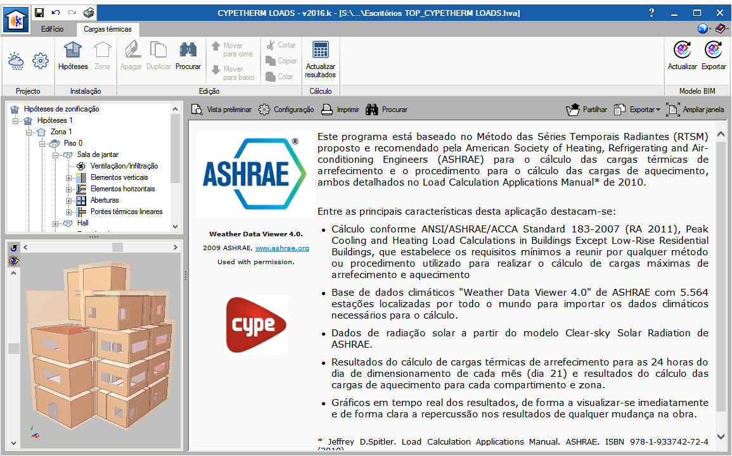Click the Partilhar share button

[x=586, y=110]
